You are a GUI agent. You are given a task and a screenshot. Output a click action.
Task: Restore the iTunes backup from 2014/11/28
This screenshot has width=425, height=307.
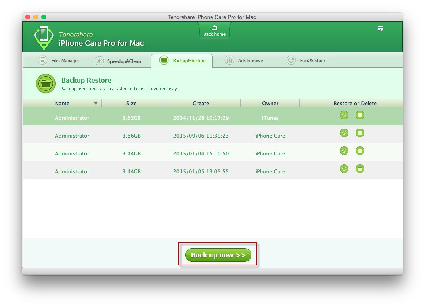click(344, 115)
